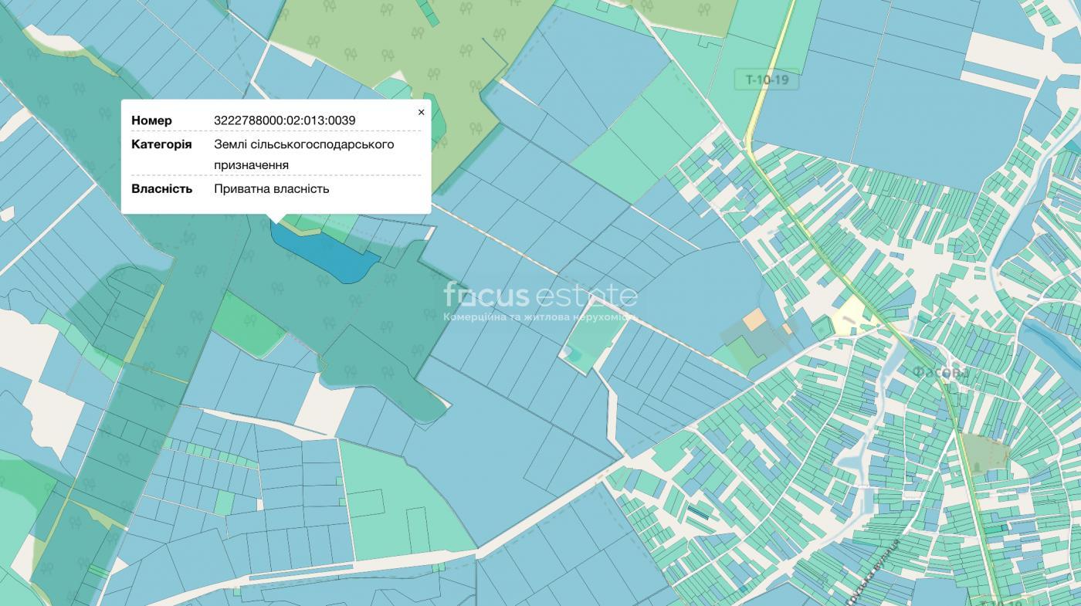Click the Приватна власність ownership value
Screen dimensions: 1081x606
tap(272, 189)
